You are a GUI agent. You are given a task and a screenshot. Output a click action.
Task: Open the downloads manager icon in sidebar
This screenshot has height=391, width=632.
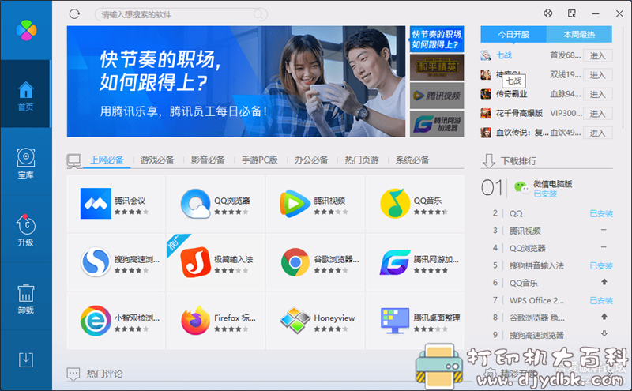(x=26, y=359)
